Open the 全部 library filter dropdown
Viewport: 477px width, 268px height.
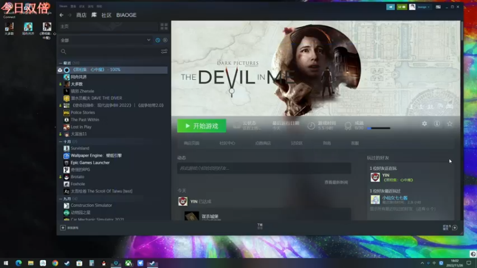click(106, 40)
